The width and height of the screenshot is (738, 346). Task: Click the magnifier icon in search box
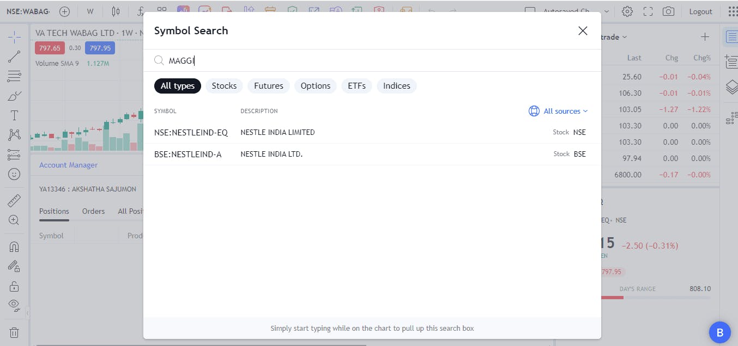(159, 60)
